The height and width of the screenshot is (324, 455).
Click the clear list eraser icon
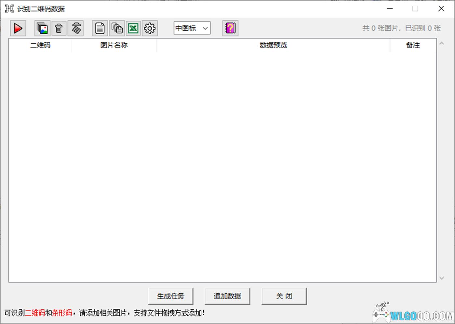pos(76,29)
